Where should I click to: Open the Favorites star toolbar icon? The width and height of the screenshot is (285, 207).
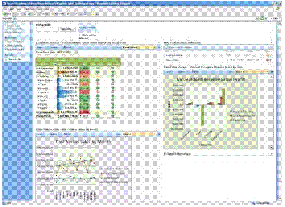[x=53, y=14]
